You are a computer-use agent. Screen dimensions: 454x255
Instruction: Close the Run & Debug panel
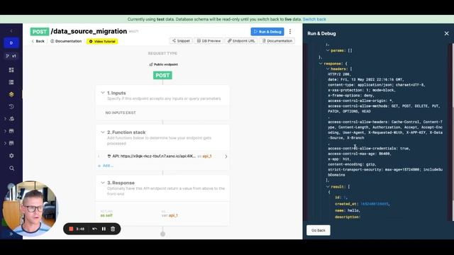point(446,33)
